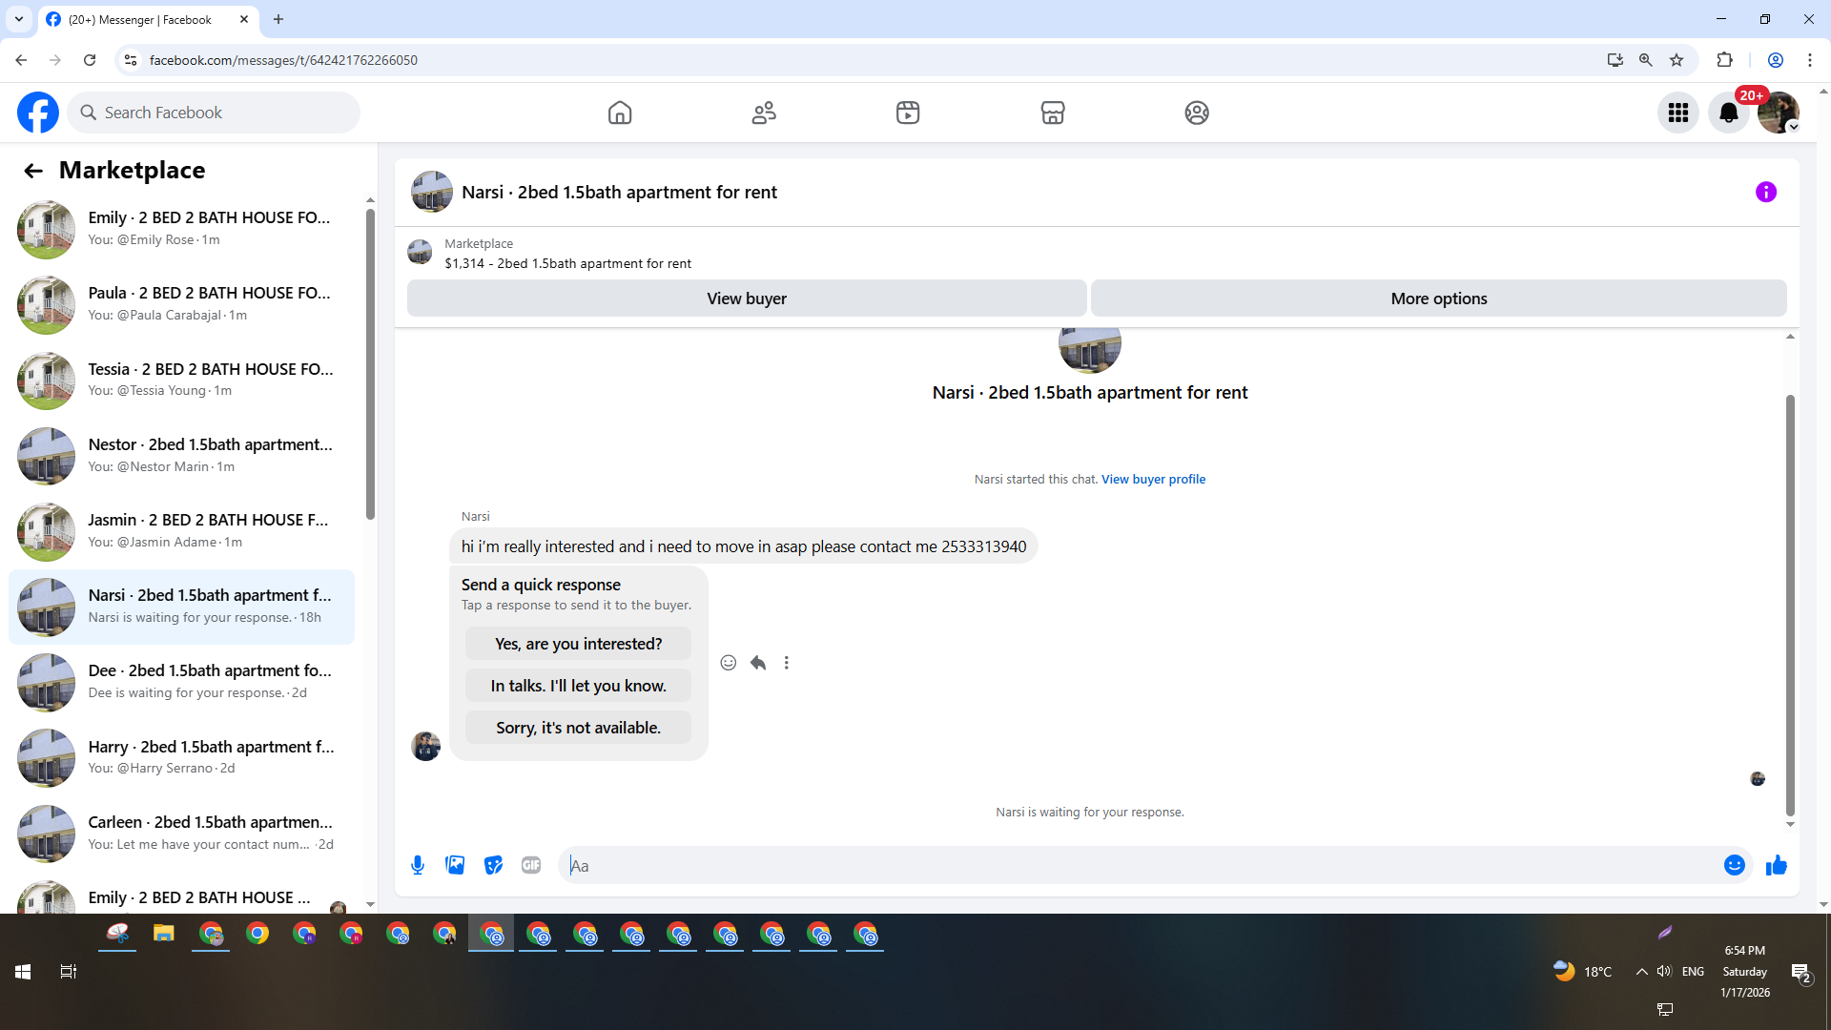Screen dimensions: 1831x1030
Task: React to the message with the emoji icon
Action: (x=728, y=663)
